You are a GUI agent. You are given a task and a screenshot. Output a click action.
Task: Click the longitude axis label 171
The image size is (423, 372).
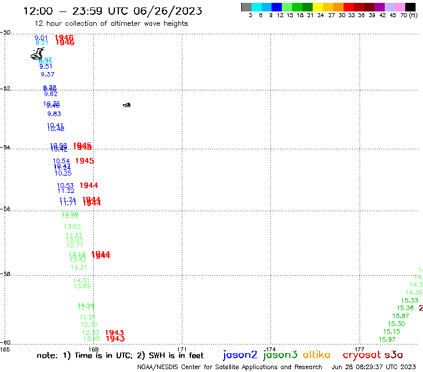(182, 350)
